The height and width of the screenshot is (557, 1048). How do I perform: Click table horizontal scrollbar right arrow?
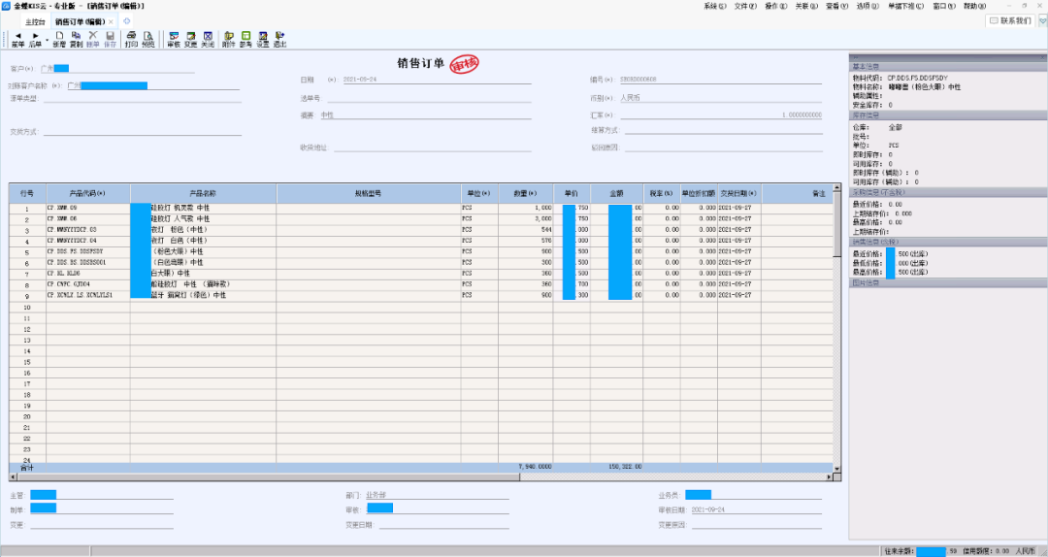point(830,477)
